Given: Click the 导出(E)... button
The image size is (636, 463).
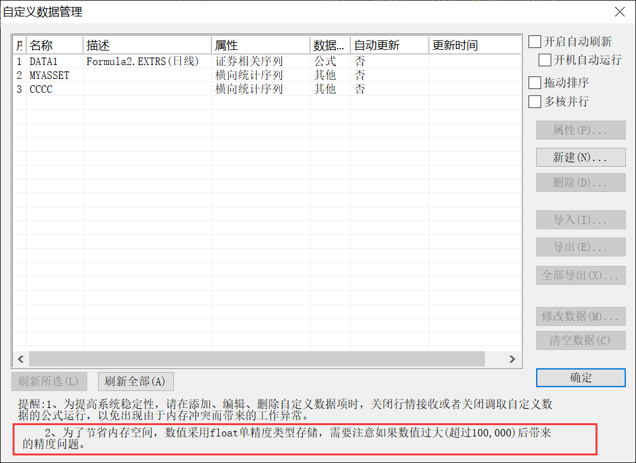Looking at the screenshot, I should pos(581,247).
